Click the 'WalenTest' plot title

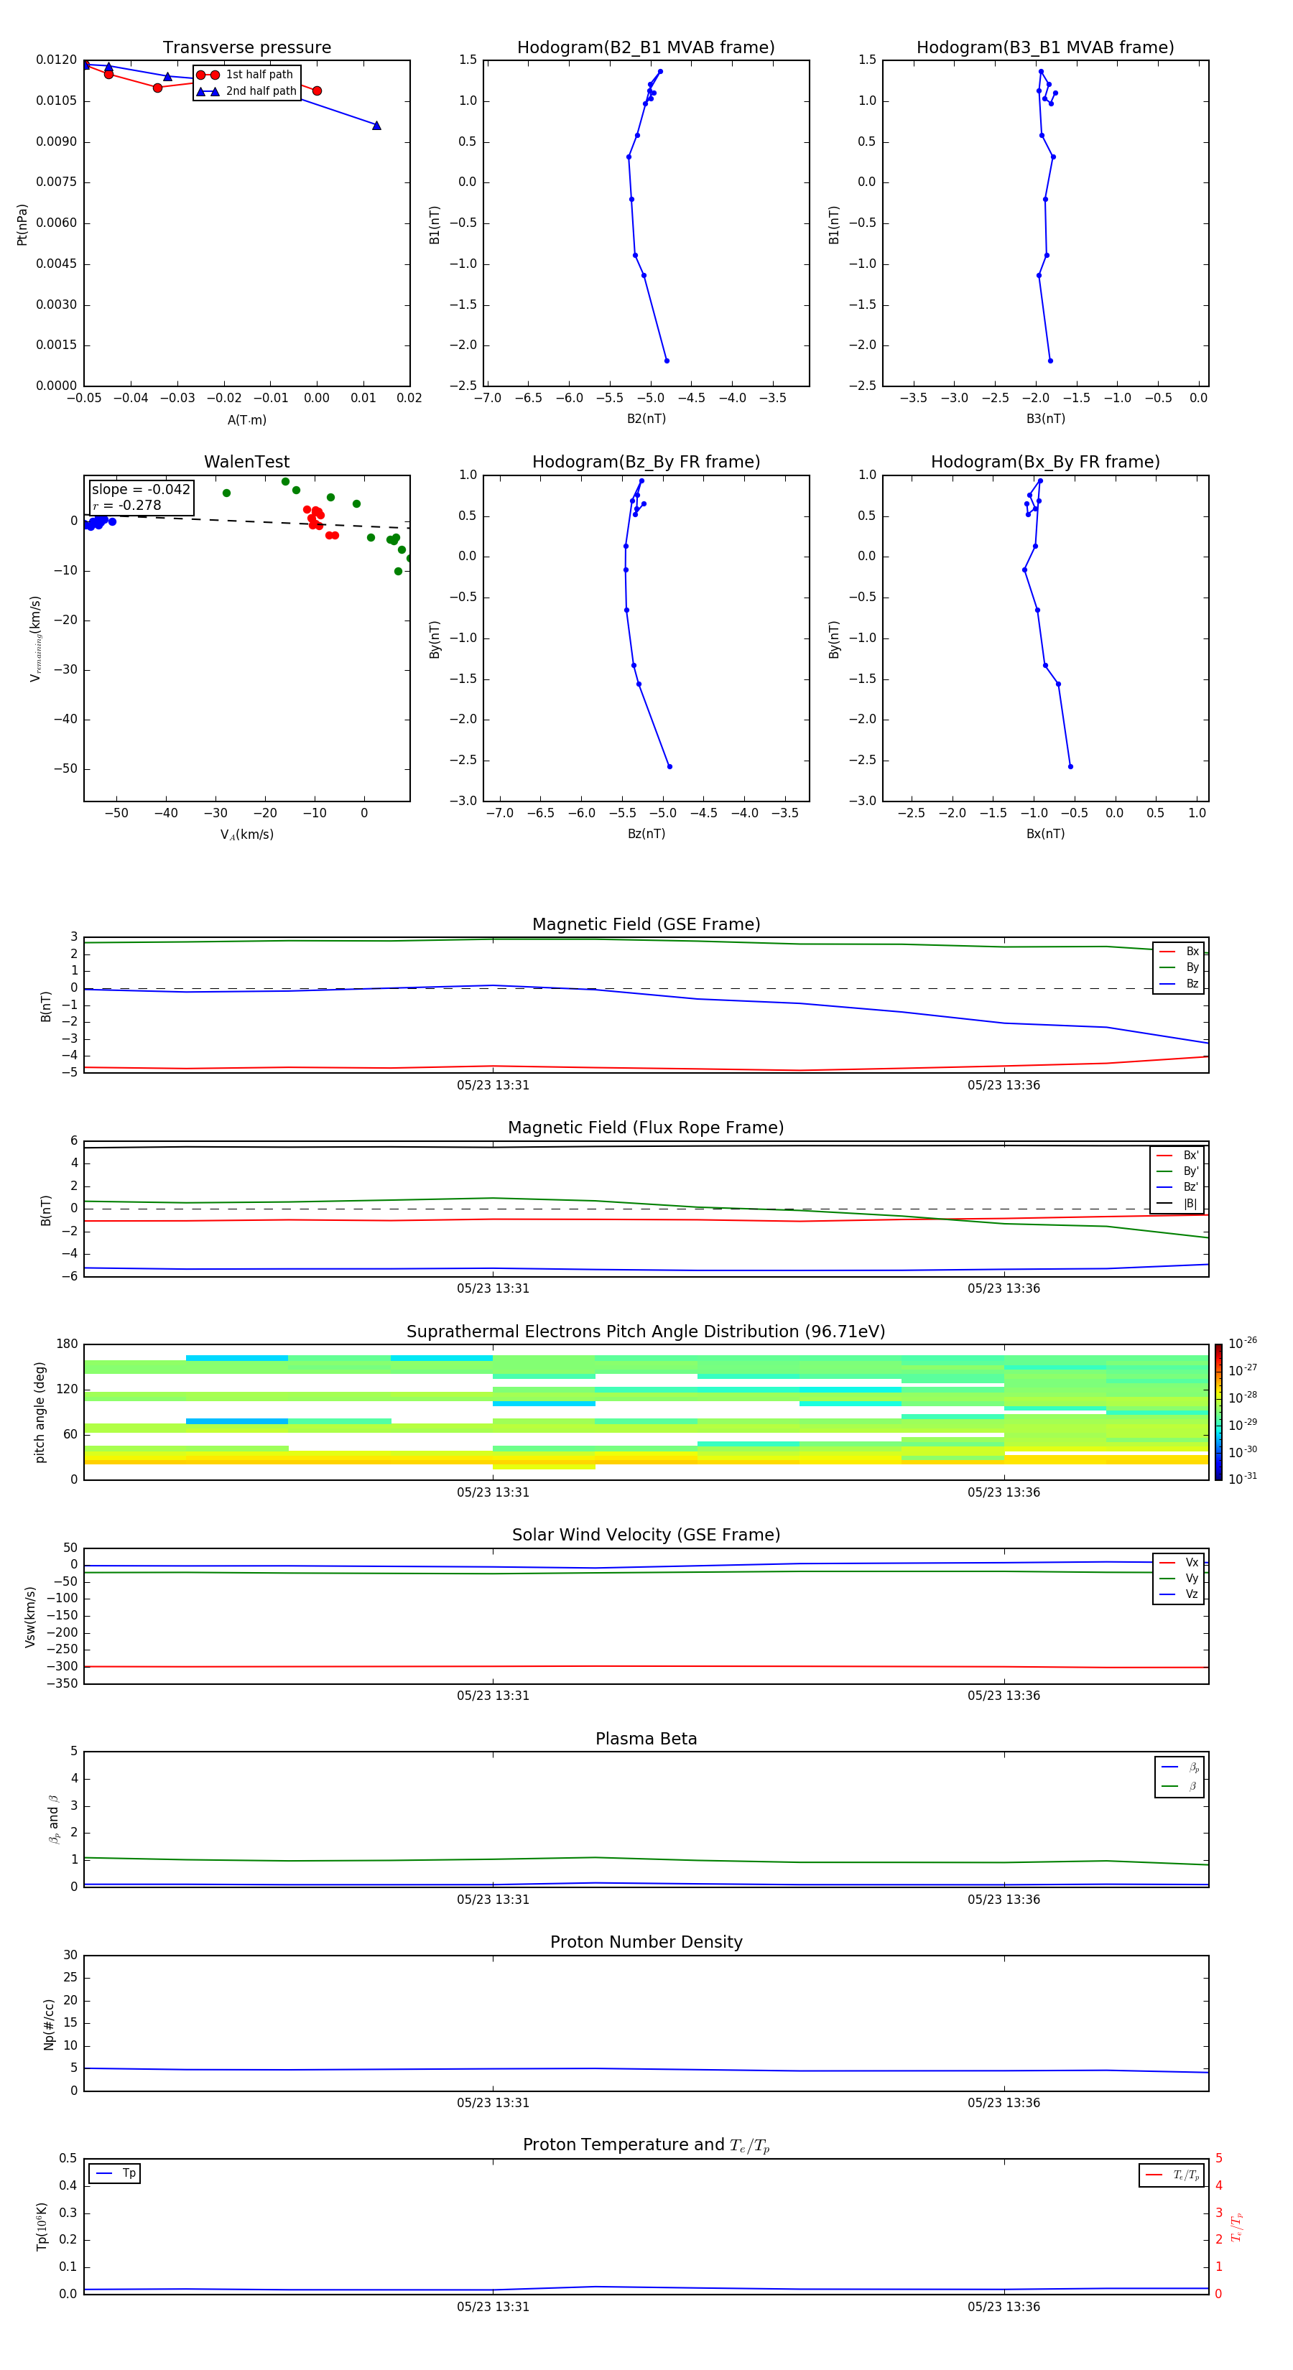coord(246,462)
